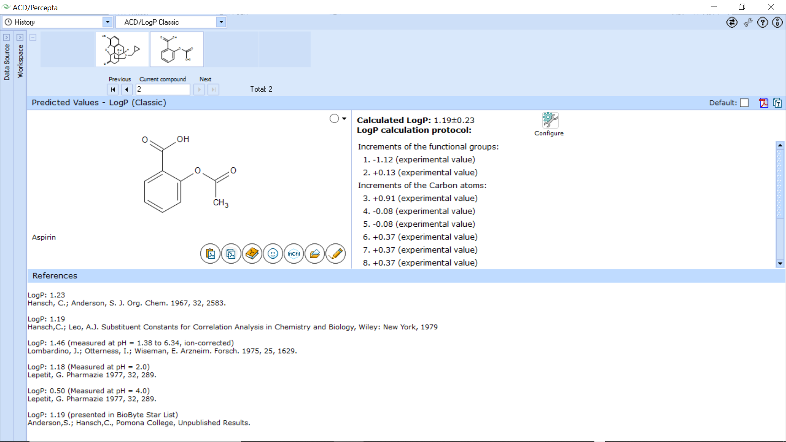Open the ACD/LogP Classic module dropdown
The image size is (786, 442).
tap(221, 22)
